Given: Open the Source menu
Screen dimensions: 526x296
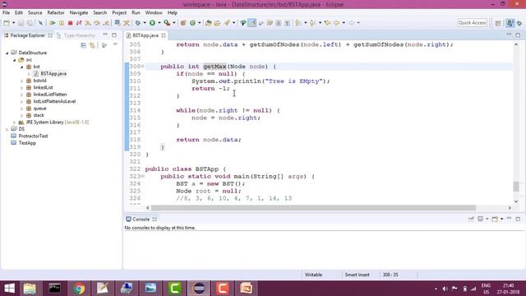Looking at the screenshot, I should (x=35, y=13).
